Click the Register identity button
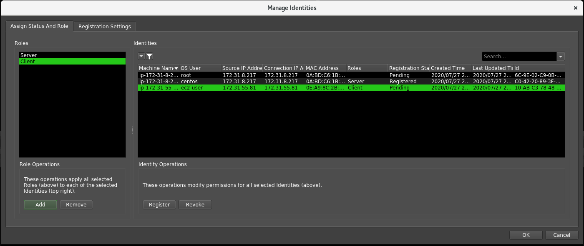The image size is (584, 246). [x=159, y=204]
